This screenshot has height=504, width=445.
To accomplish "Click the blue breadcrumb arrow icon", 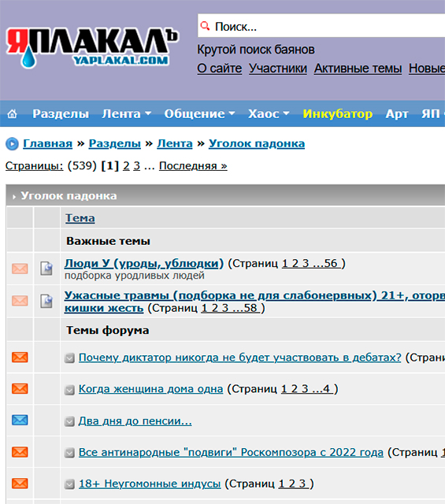I will pyautogui.click(x=13, y=143).
